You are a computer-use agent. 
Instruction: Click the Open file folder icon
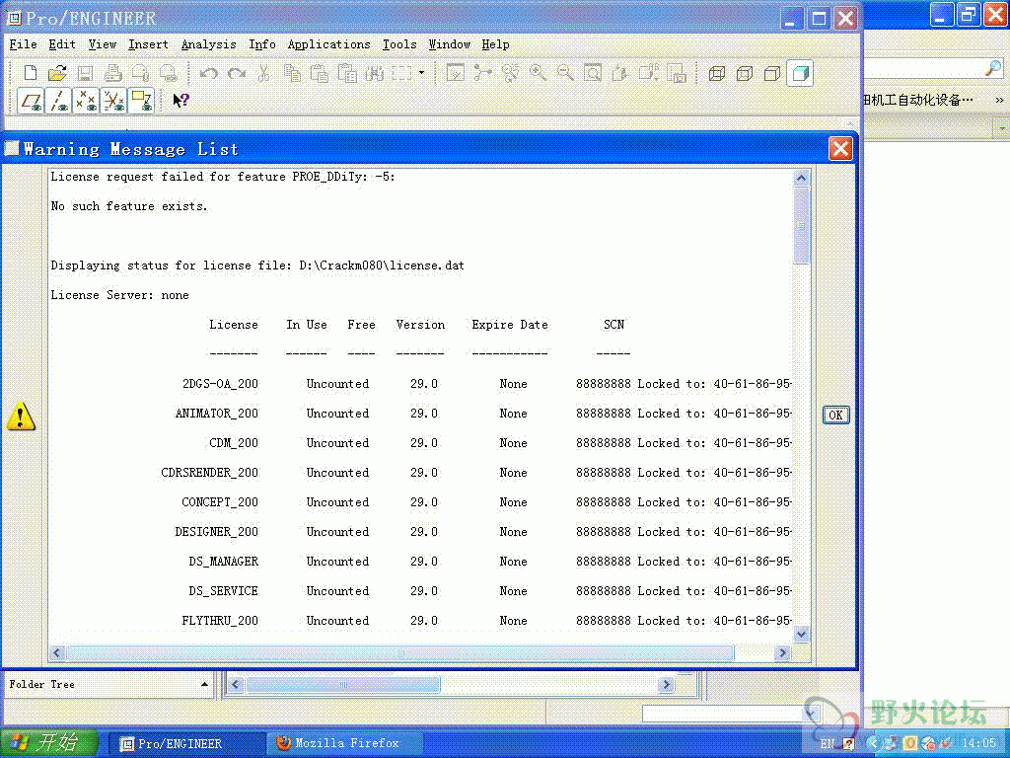[57, 73]
